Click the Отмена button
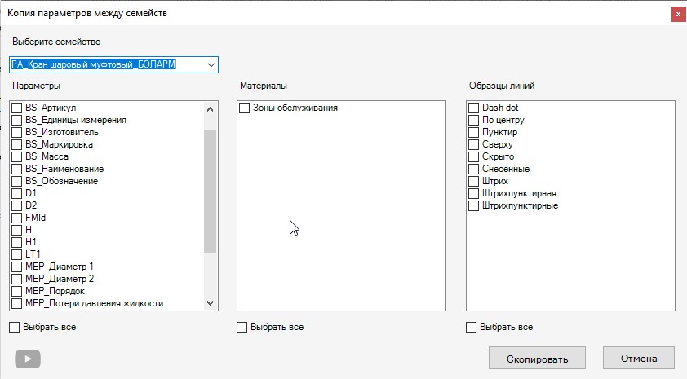The image size is (687, 379). pyautogui.click(x=638, y=359)
